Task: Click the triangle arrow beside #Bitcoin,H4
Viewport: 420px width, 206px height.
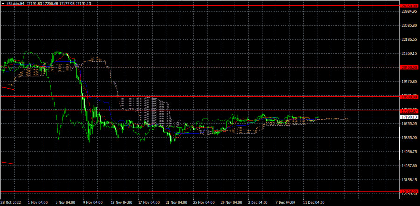Action: coord(3,3)
